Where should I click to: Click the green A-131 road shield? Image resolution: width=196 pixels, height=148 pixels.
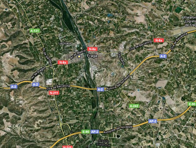35,31
